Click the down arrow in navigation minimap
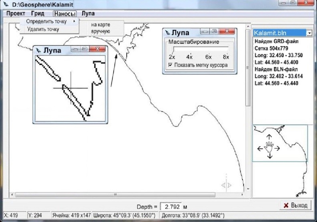Screen dimensions: 317x222 point(269,155)
